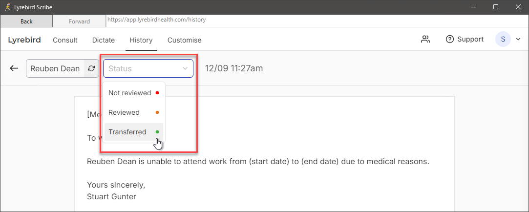Screen dimensions: 529x212
Task: Click the Reuben Dean patient name field
Action: [55, 68]
